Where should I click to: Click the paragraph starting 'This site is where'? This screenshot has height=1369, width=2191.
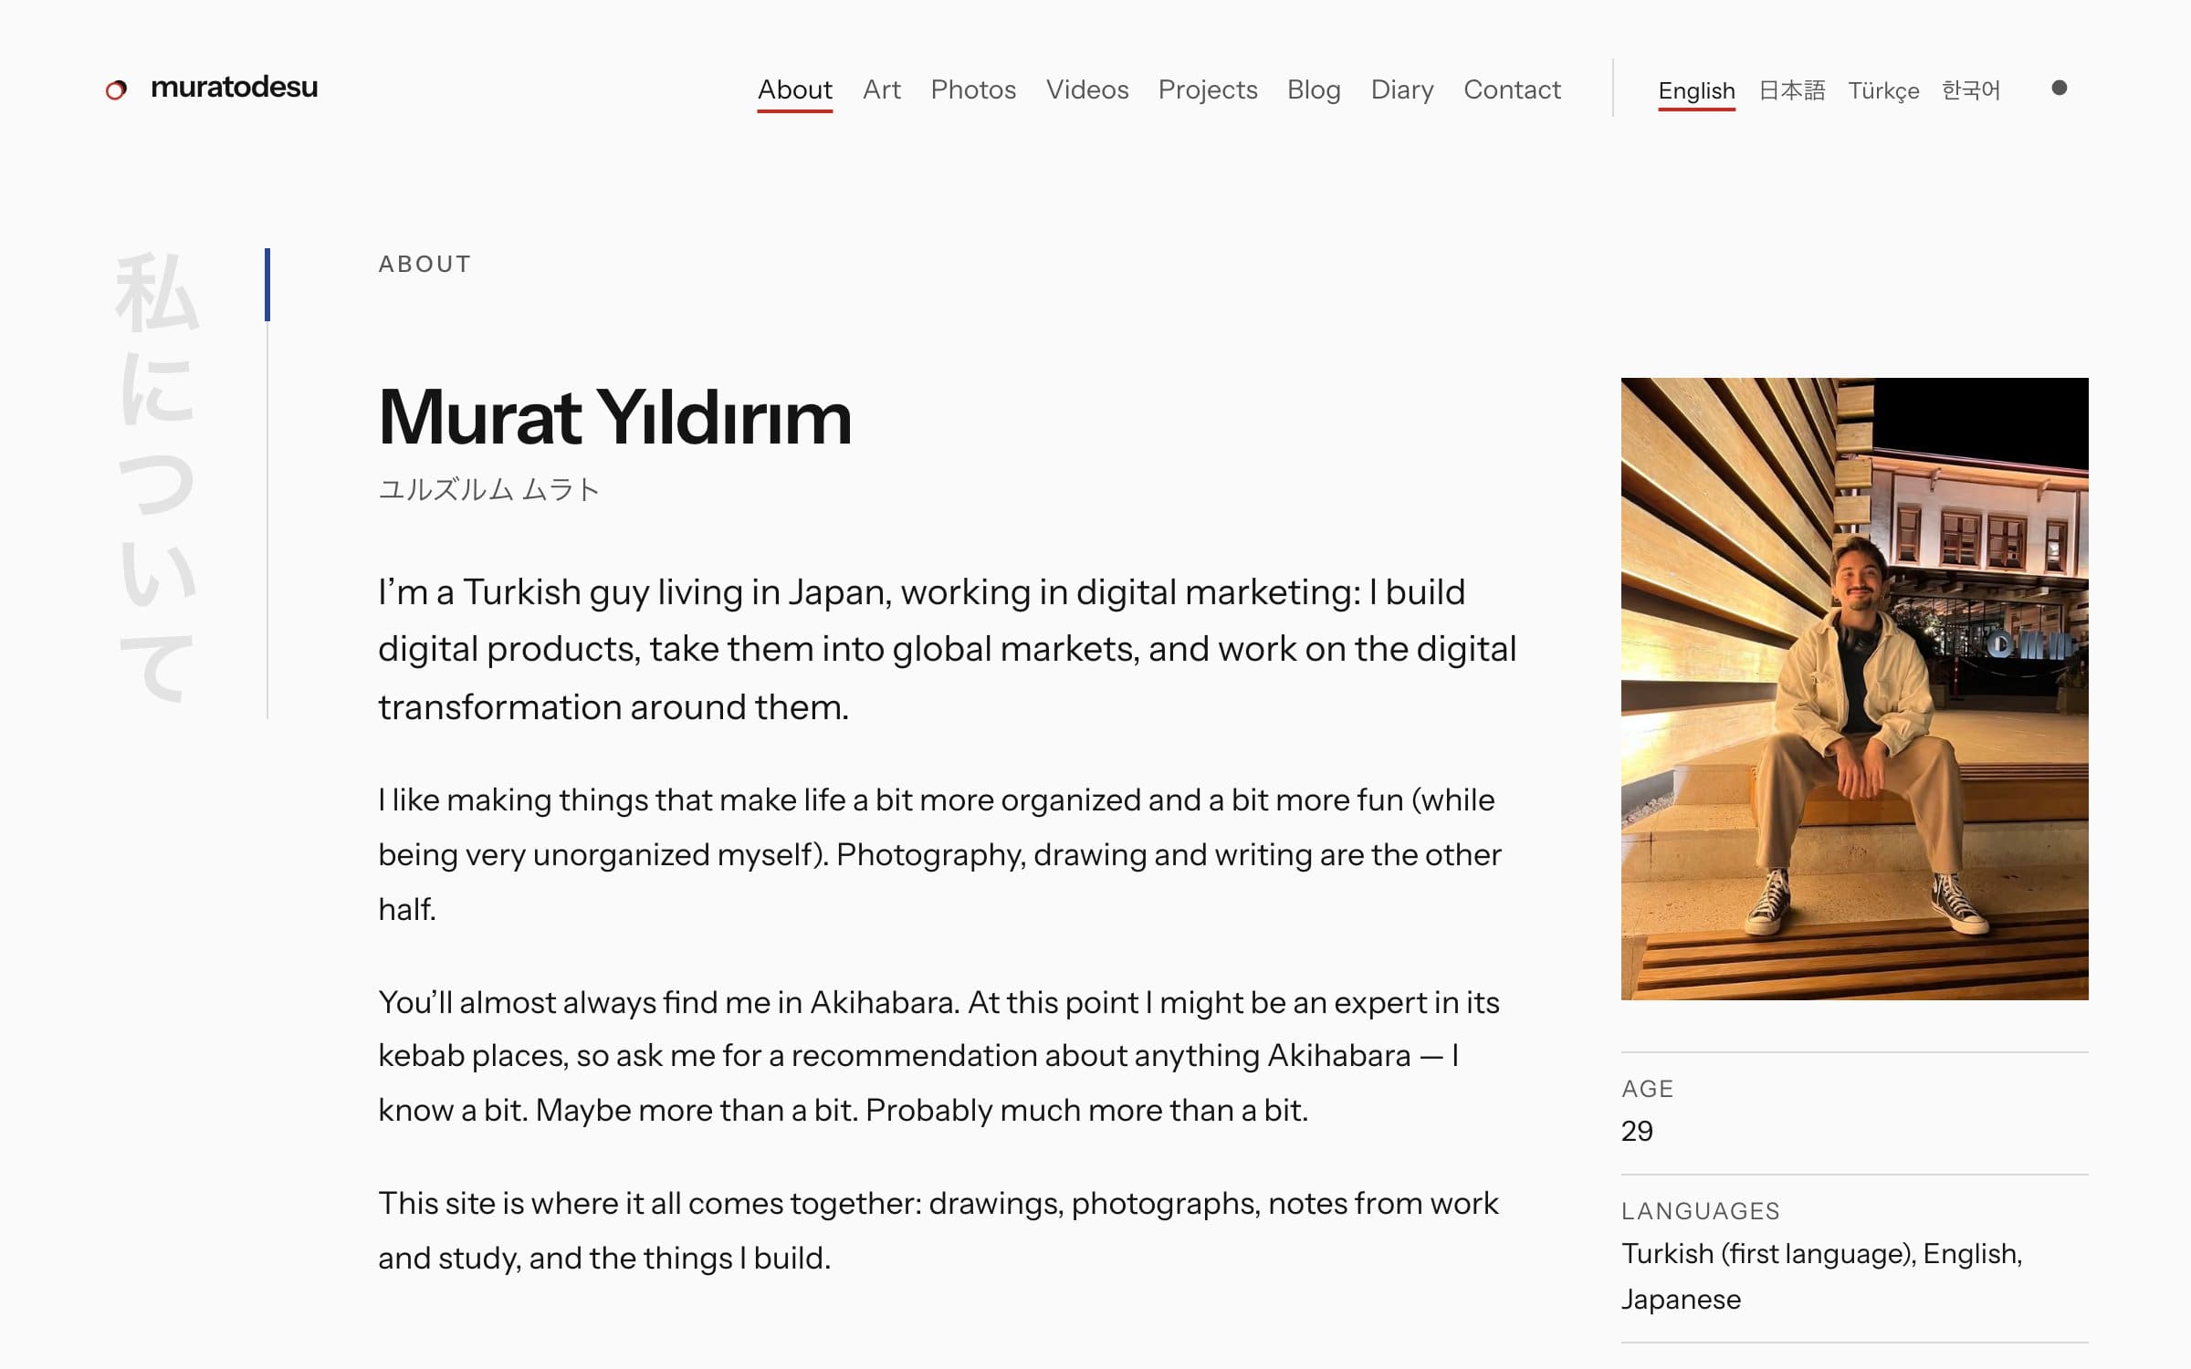pyautogui.click(x=938, y=1230)
